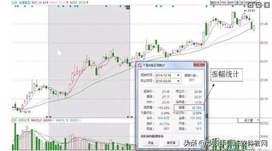Image resolution: width=272 pixels, height=151 pixels.
Task: Click the 日线 period label
Action: (x=14, y=2)
